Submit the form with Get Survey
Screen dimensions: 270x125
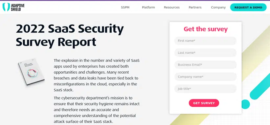pos(204,103)
